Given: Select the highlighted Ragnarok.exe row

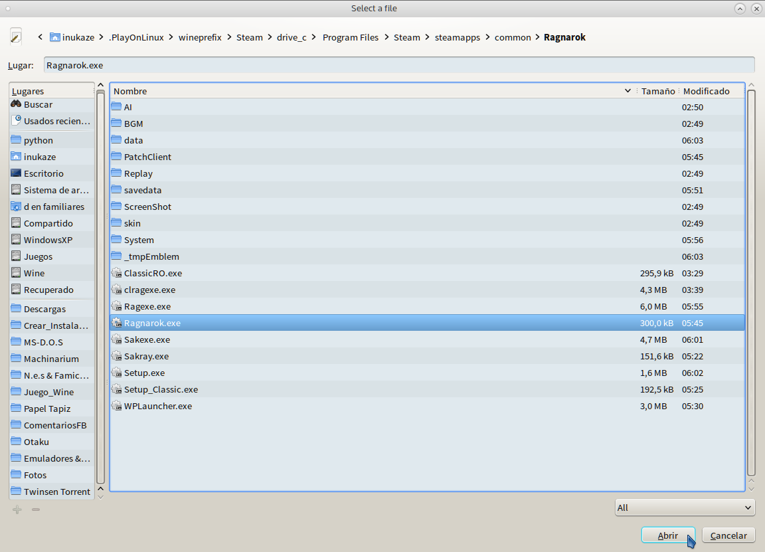Looking at the screenshot, I should click(x=427, y=323).
